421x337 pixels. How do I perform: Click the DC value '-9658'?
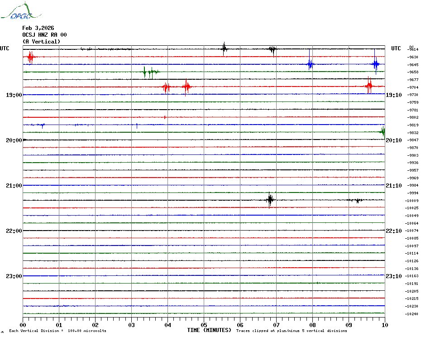click(x=413, y=72)
